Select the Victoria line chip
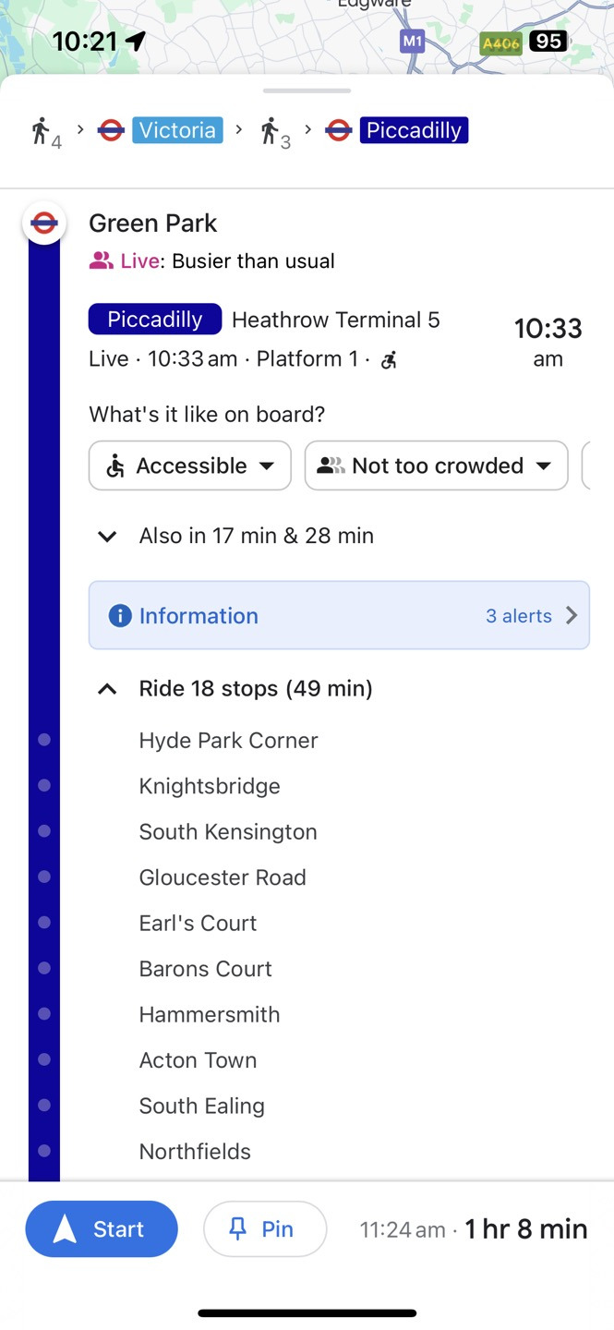614x1330 pixels. pyautogui.click(x=177, y=130)
